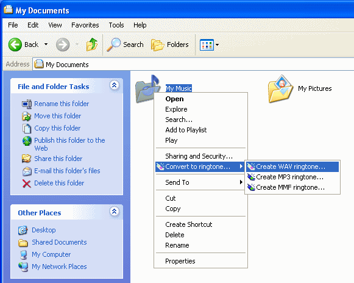Click the Search magnifier icon
This screenshot has height=283, width=354.
(x=113, y=45)
